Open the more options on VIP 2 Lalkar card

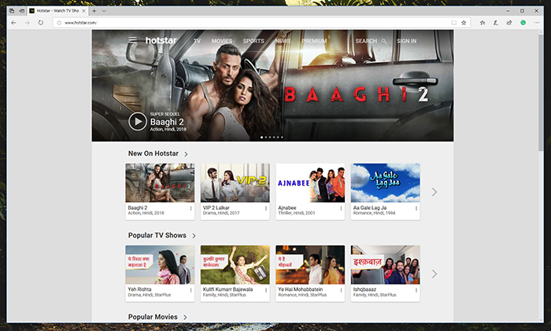click(x=266, y=208)
